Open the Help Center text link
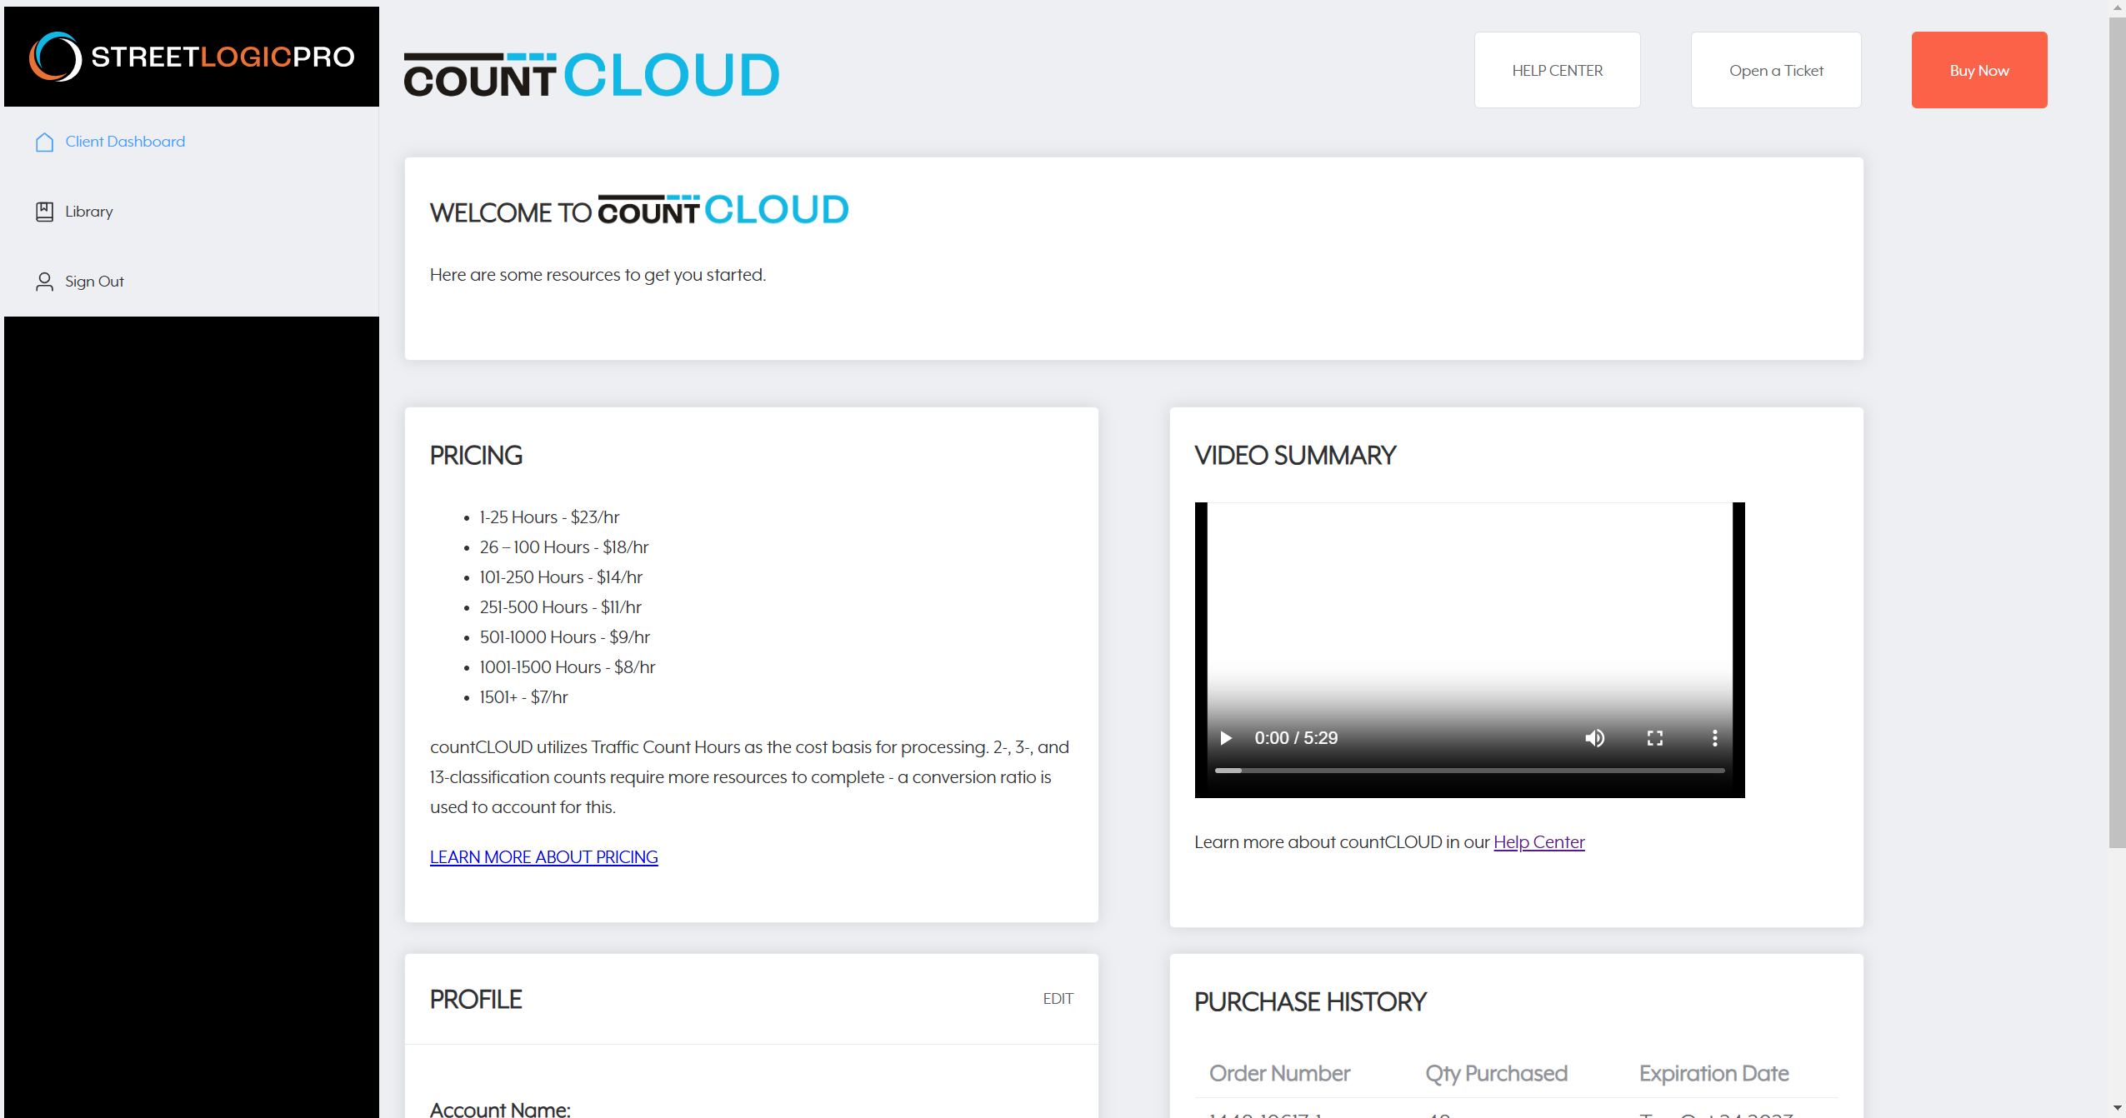This screenshot has height=1118, width=2126. pyautogui.click(x=1538, y=842)
